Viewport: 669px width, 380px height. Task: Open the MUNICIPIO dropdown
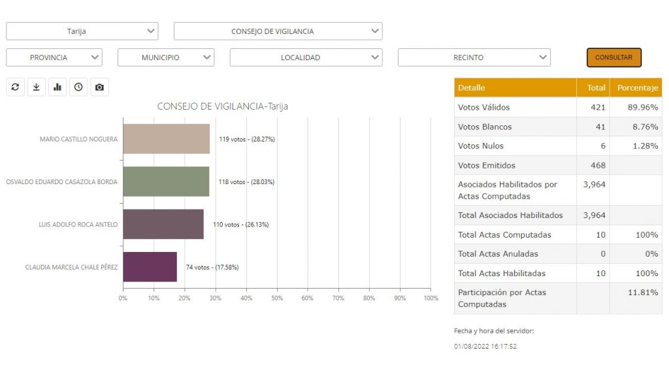point(166,57)
